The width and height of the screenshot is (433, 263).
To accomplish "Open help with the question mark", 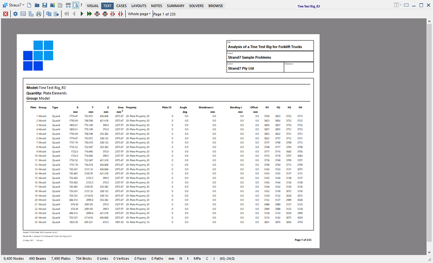I will pos(81,5).
